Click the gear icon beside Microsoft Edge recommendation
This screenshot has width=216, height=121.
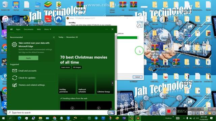pos(14,45)
